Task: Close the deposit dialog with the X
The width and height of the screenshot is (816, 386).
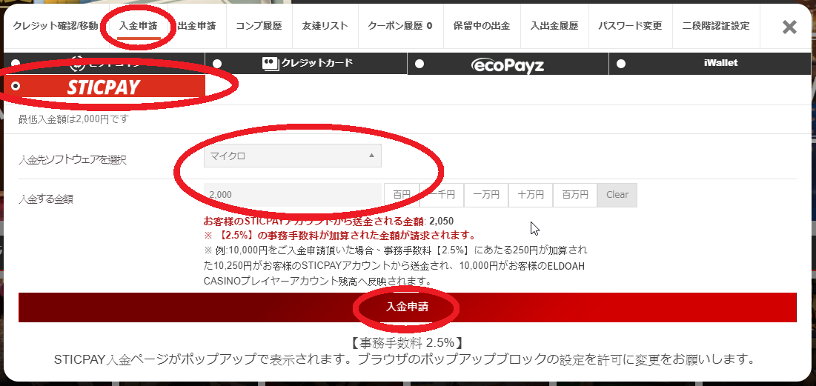Action: click(x=789, y=27)
